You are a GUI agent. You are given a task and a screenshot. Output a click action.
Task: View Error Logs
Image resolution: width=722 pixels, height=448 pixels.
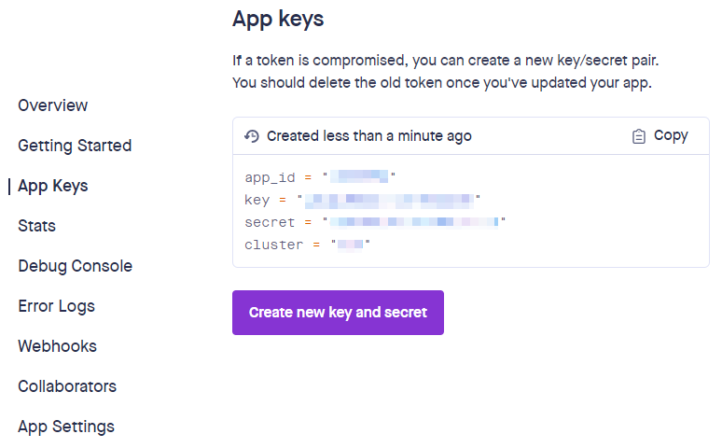tap(57, 306)
